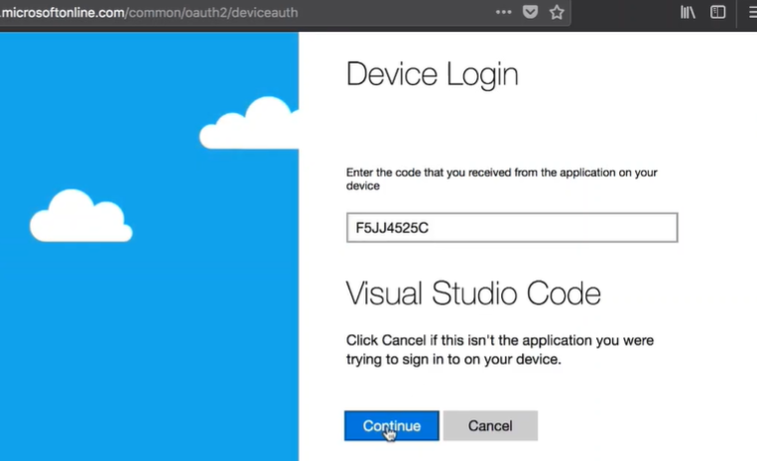Click the Device Login heading
This screenshot has height=461, width=757.
click(x=432, y=75)
